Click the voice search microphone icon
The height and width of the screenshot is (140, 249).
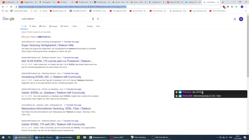coord(93,19)
